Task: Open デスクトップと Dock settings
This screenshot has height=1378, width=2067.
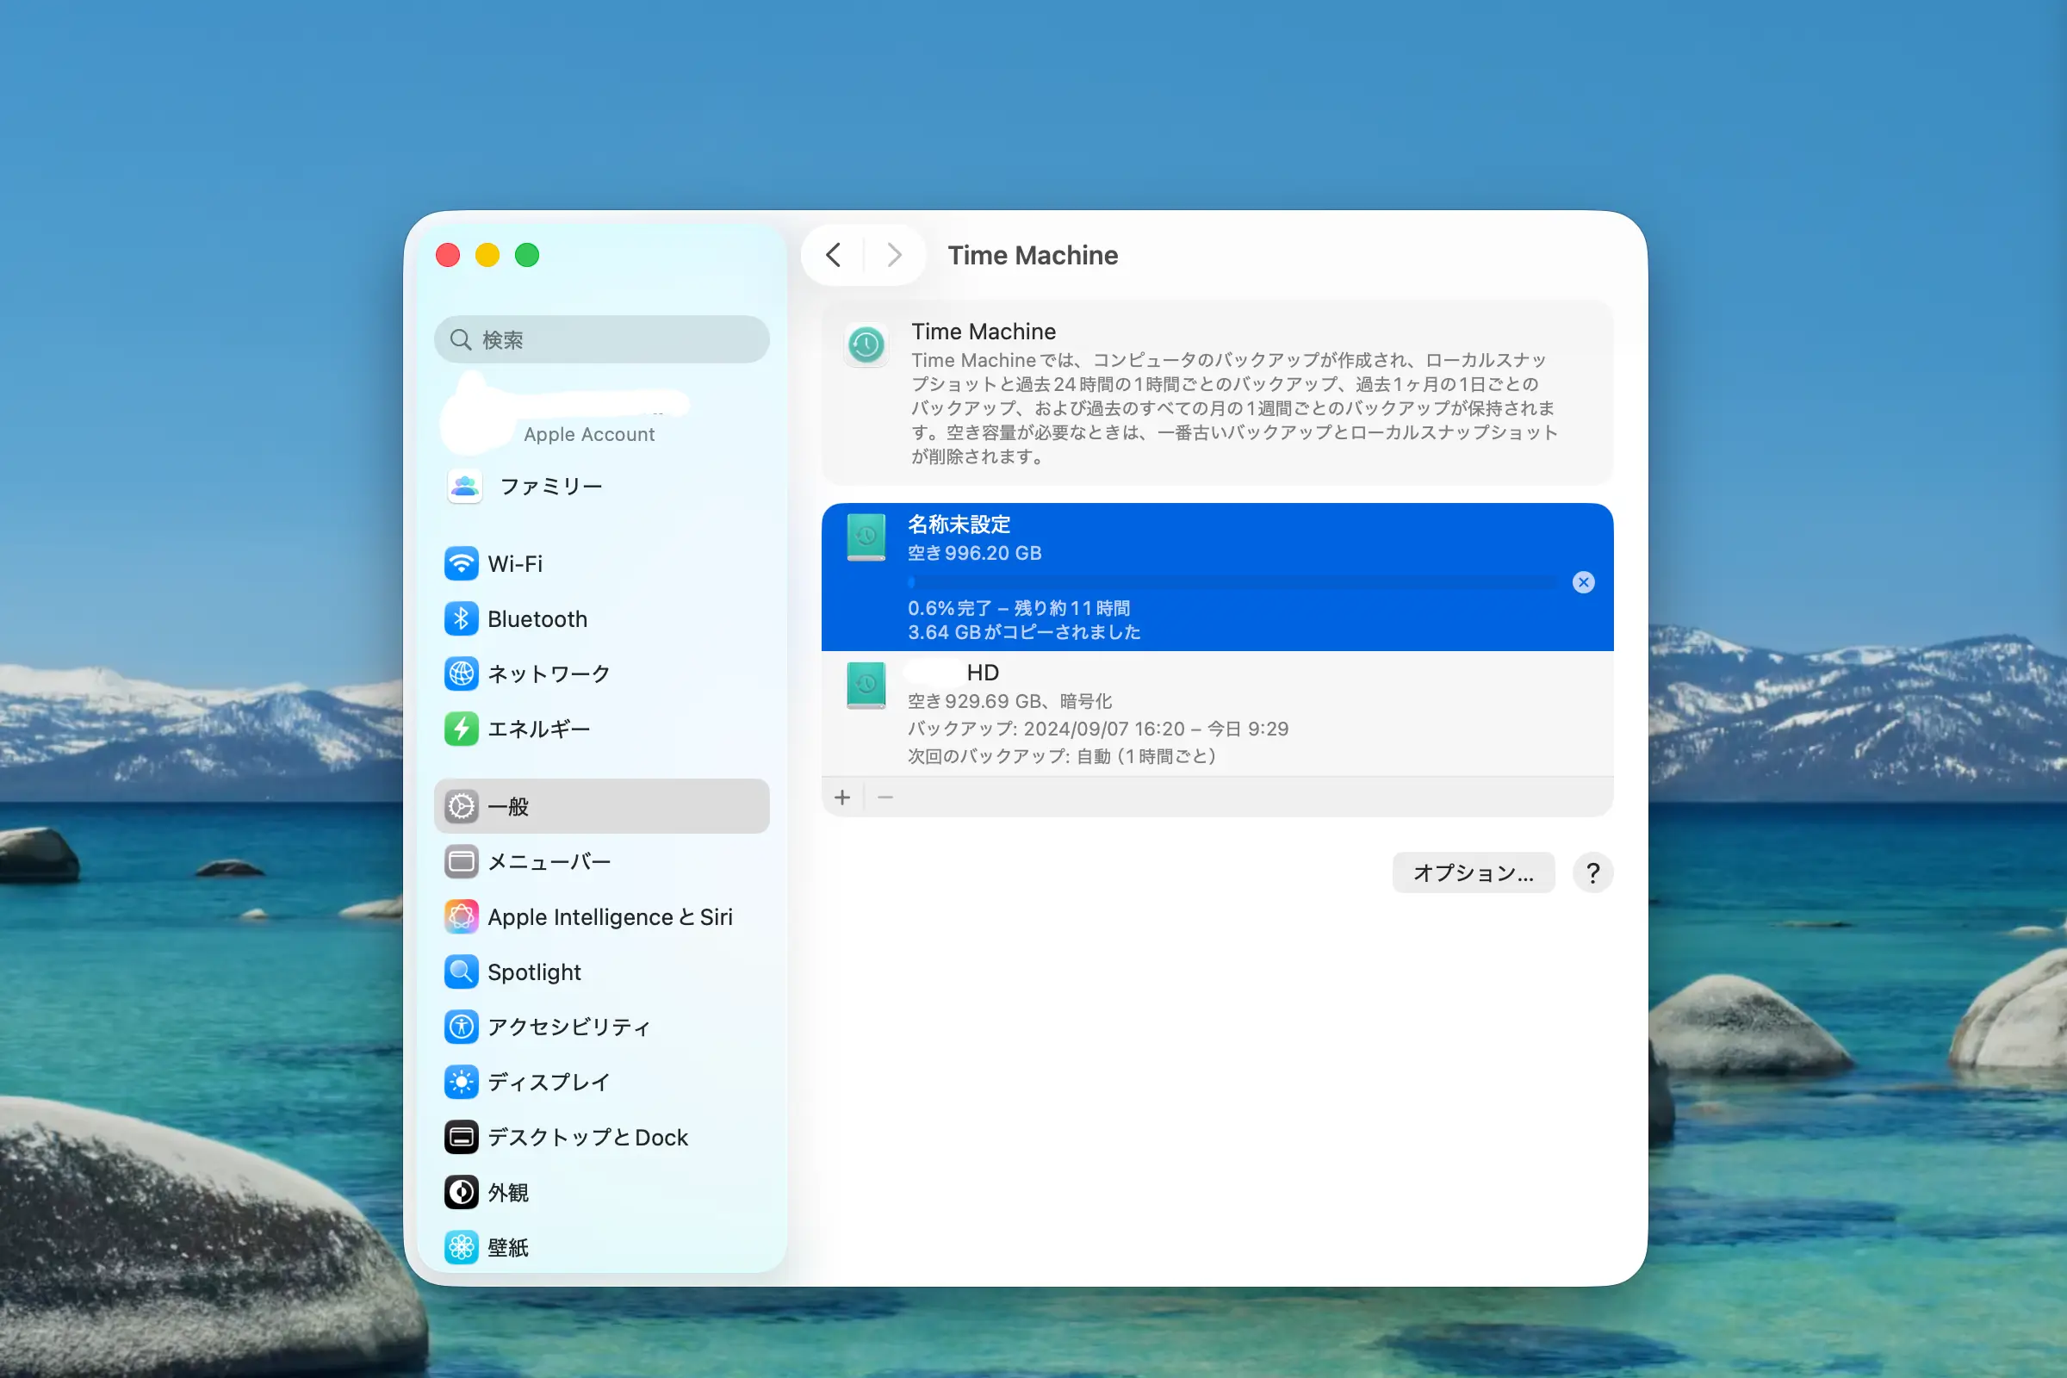Action: tap(587, 1137)
